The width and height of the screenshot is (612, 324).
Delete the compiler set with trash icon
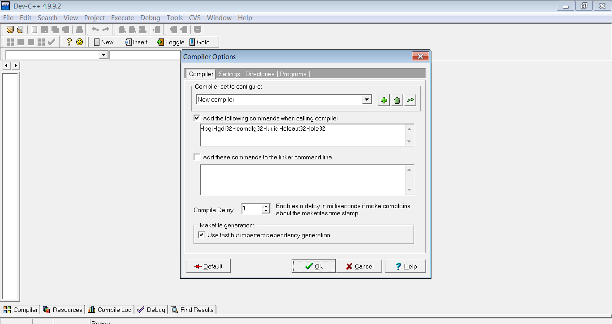(397, 100)
